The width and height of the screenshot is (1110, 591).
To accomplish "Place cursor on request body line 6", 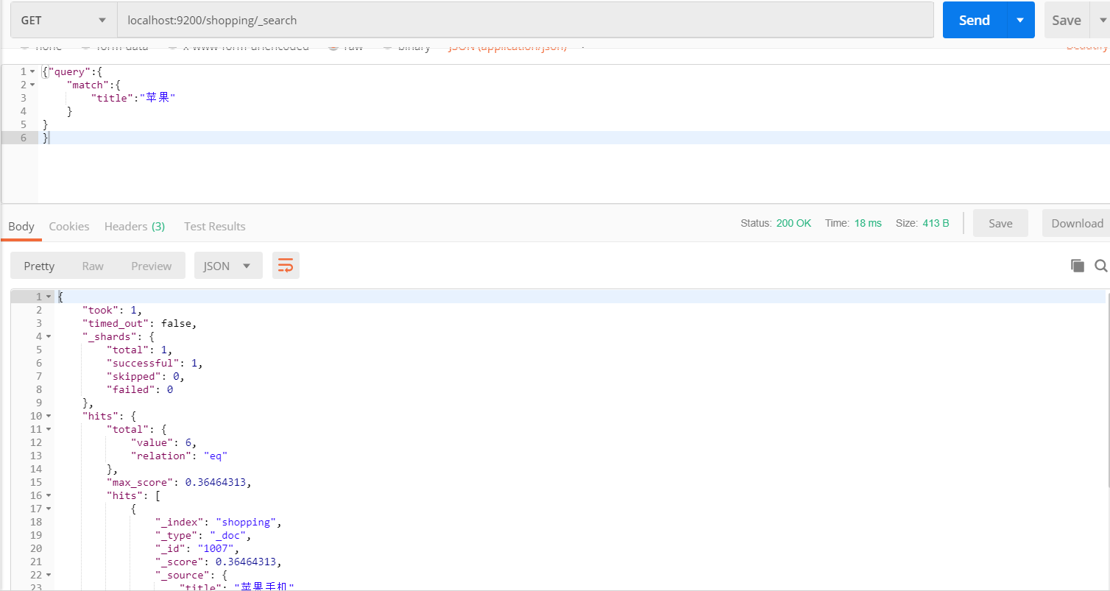I will [x=574, y=138].
